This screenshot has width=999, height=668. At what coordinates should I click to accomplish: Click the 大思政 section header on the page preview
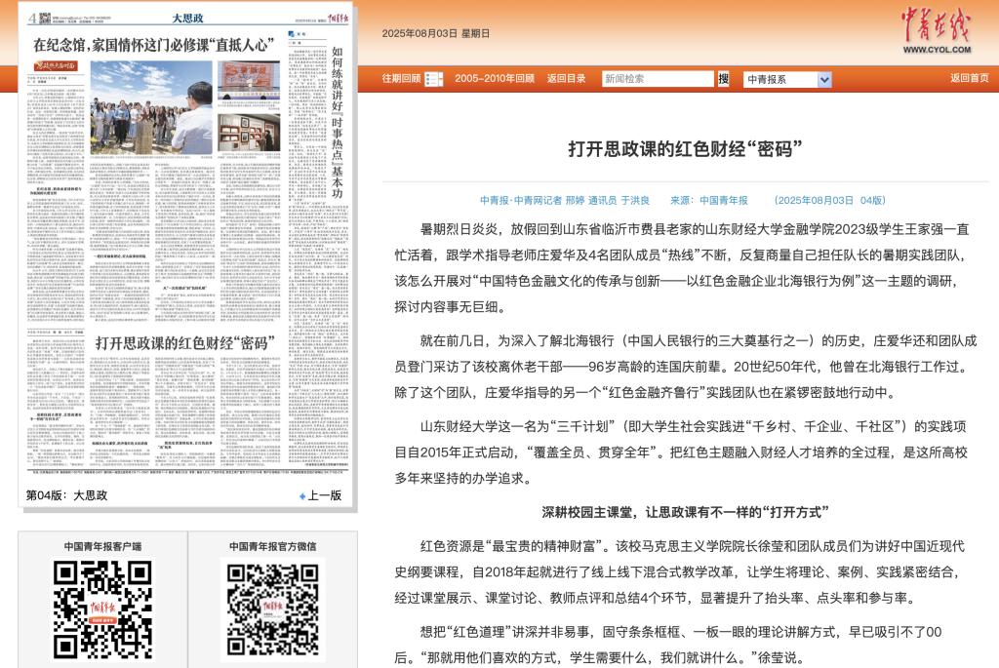(x=188, y=19)
